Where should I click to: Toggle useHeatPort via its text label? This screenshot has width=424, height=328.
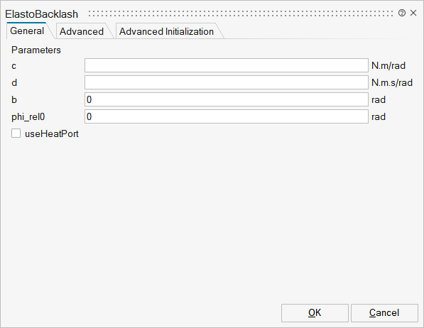pos(52,133)
